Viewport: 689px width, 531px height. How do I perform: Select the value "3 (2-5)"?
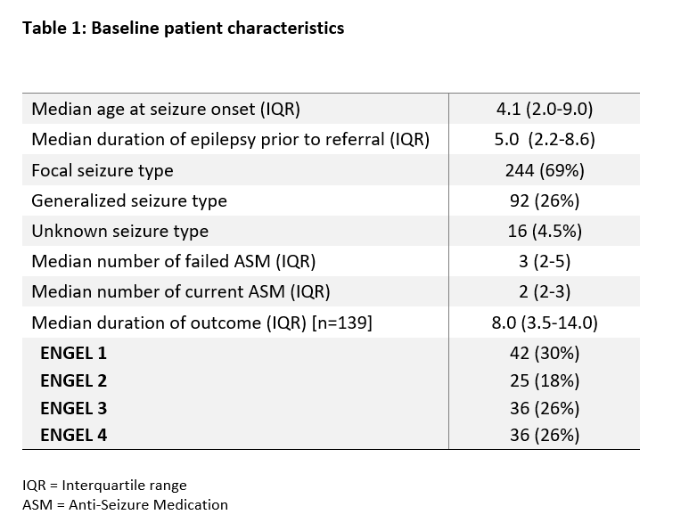coord(545,261)
